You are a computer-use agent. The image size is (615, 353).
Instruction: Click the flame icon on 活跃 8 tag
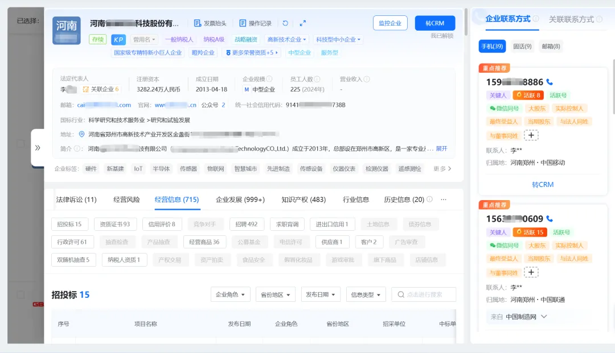[x=519, y=94]
